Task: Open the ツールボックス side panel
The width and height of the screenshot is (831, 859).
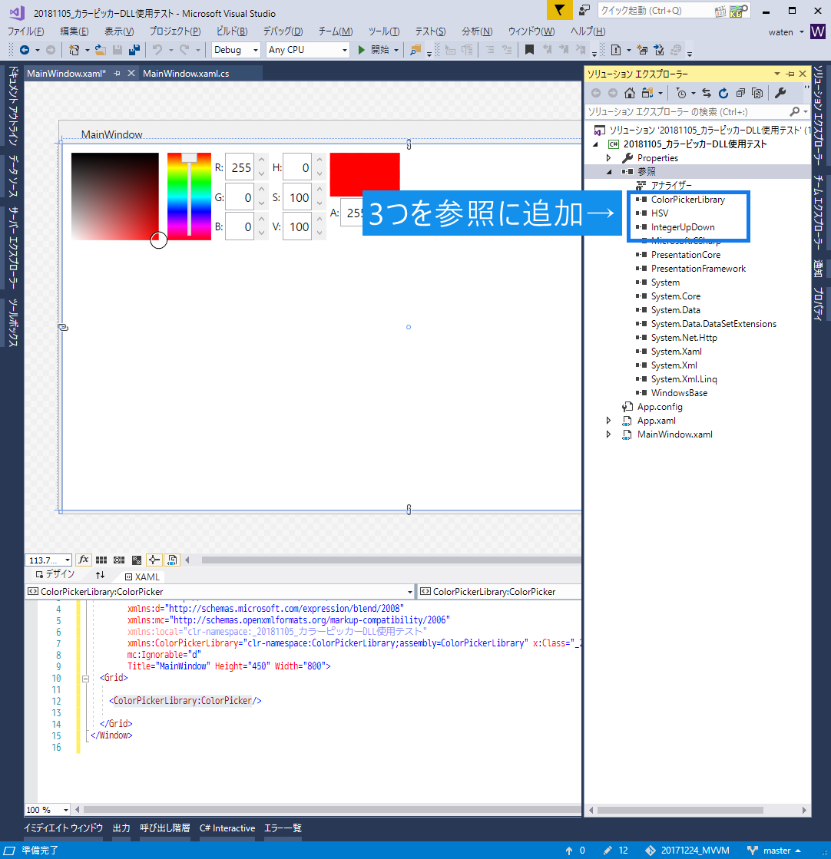Action: [12, 322]
